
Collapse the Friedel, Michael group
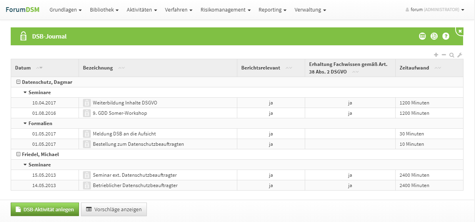[18, 154]
